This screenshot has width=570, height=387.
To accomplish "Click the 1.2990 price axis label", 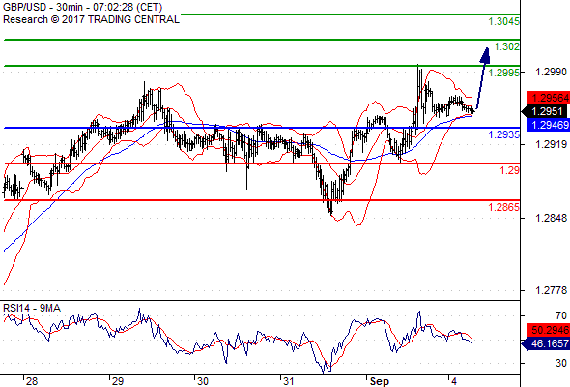I will [551, 72].
